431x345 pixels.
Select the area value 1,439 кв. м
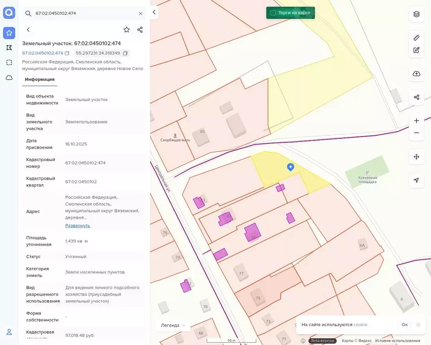(76, 241)
